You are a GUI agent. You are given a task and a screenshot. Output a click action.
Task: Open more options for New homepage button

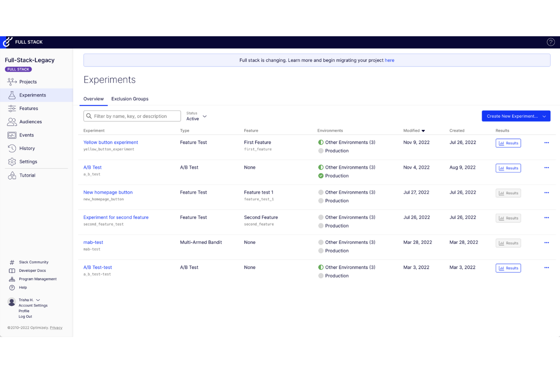[546, 192]
